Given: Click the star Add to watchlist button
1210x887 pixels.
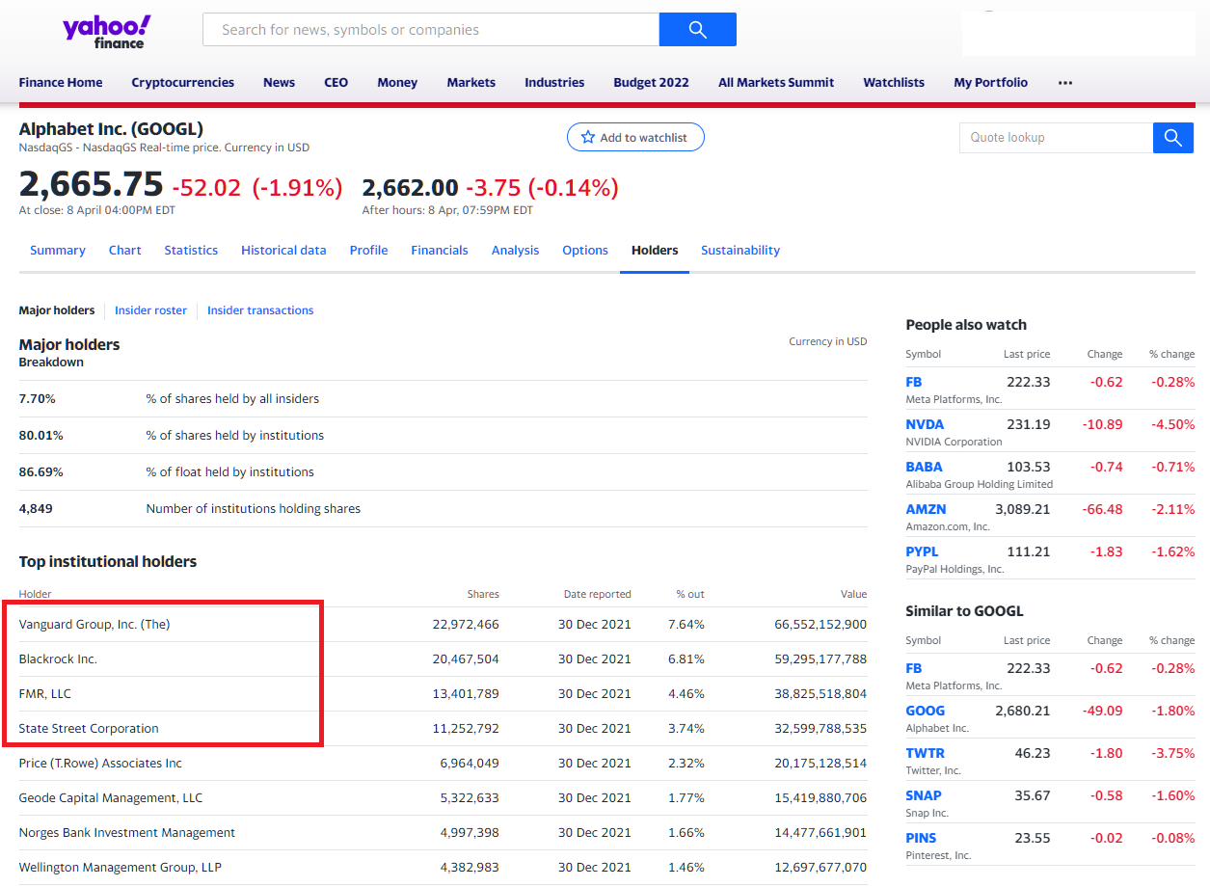Looking at the screenshot, I should click(635, 138).
